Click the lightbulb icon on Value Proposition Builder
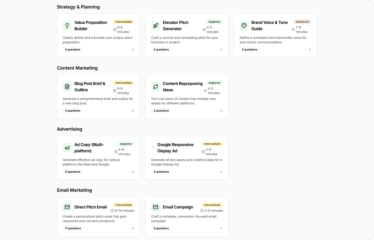Image resolution: width=374 pixels, height=240 pixels. pyautogui.click(x=67, y=26)
